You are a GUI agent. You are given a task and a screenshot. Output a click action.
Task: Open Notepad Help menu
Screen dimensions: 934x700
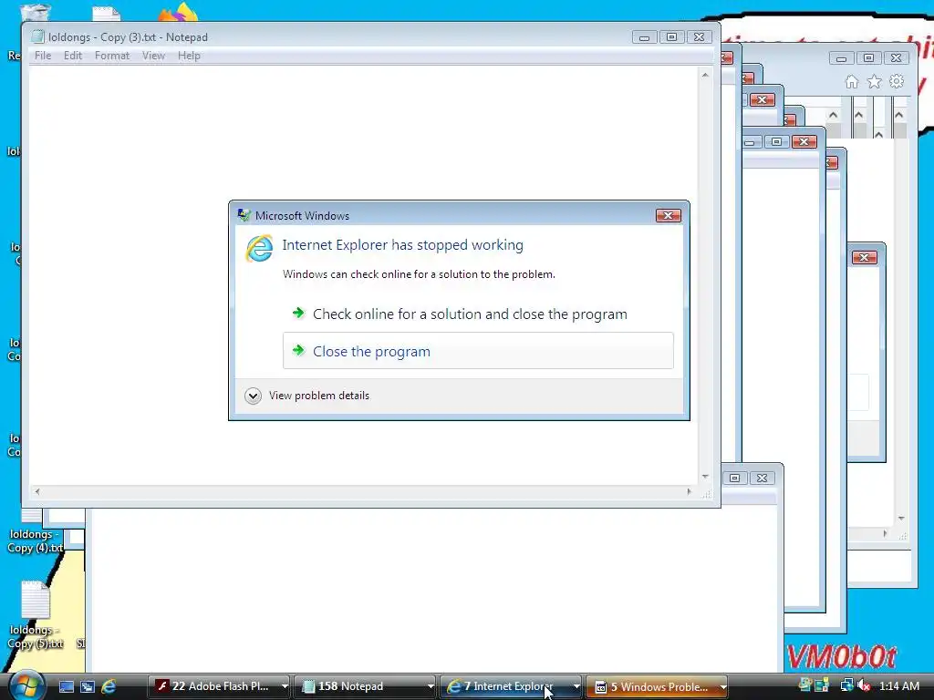click(x=189, y=56)
